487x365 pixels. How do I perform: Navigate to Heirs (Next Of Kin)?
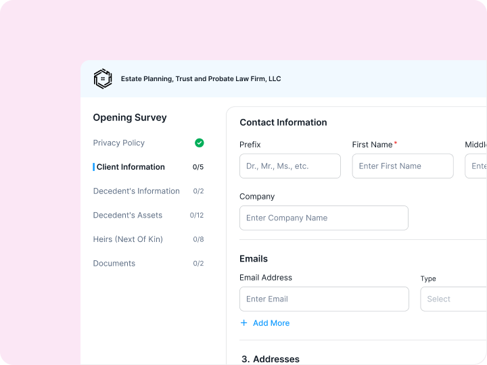[128, 239]
